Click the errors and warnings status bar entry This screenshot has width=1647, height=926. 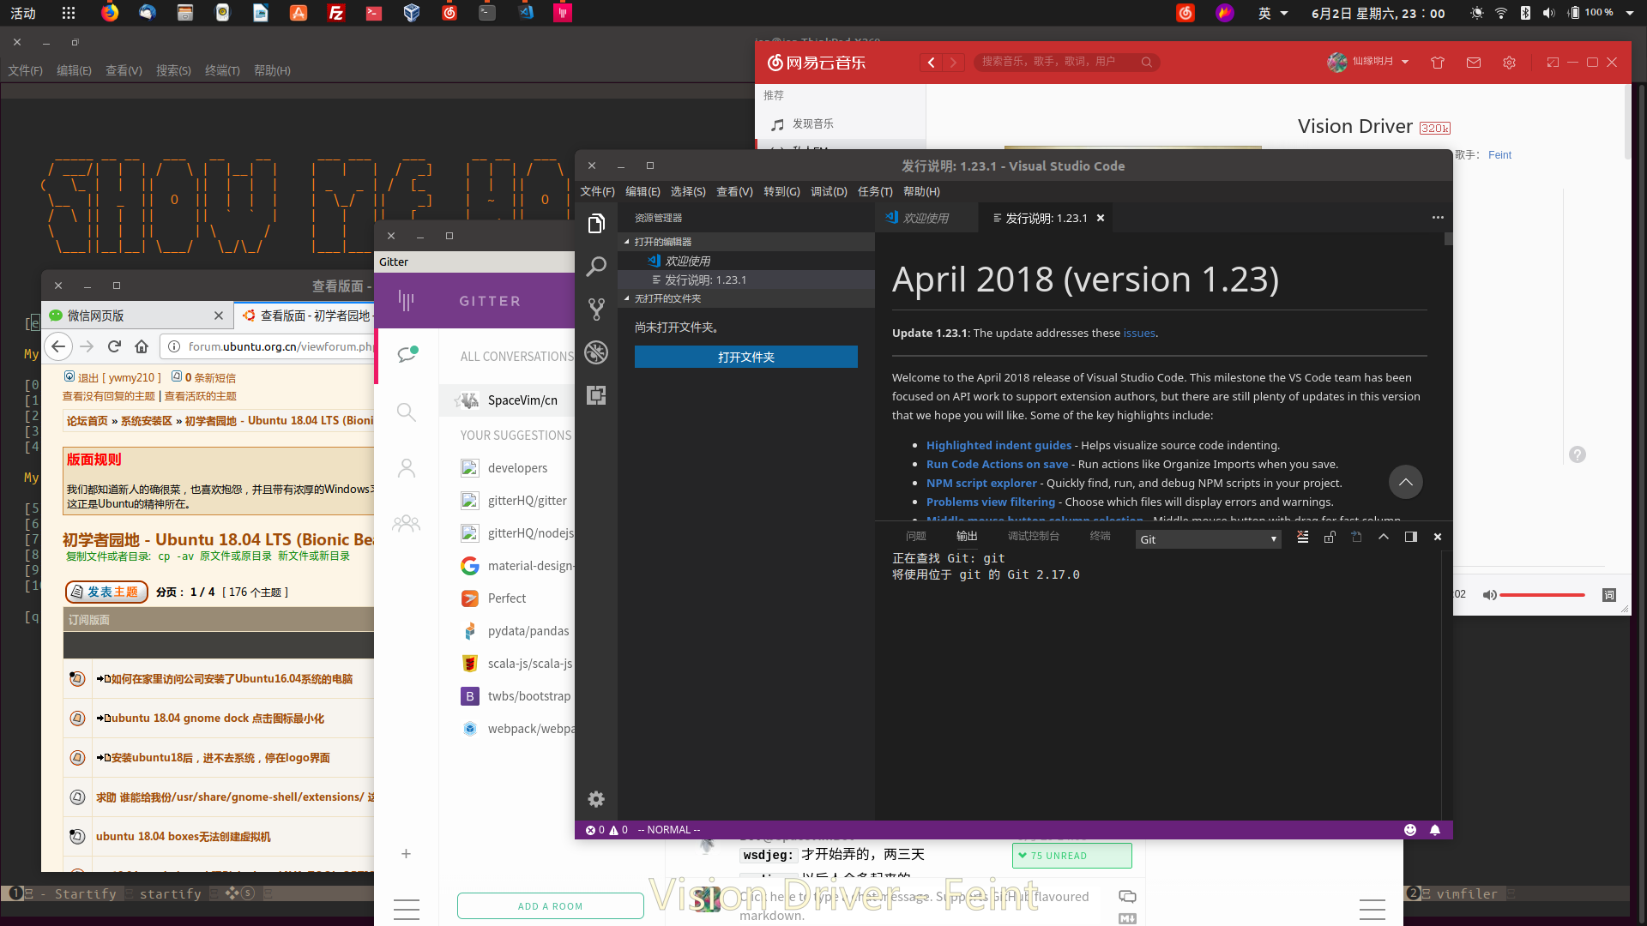point(606,830)
